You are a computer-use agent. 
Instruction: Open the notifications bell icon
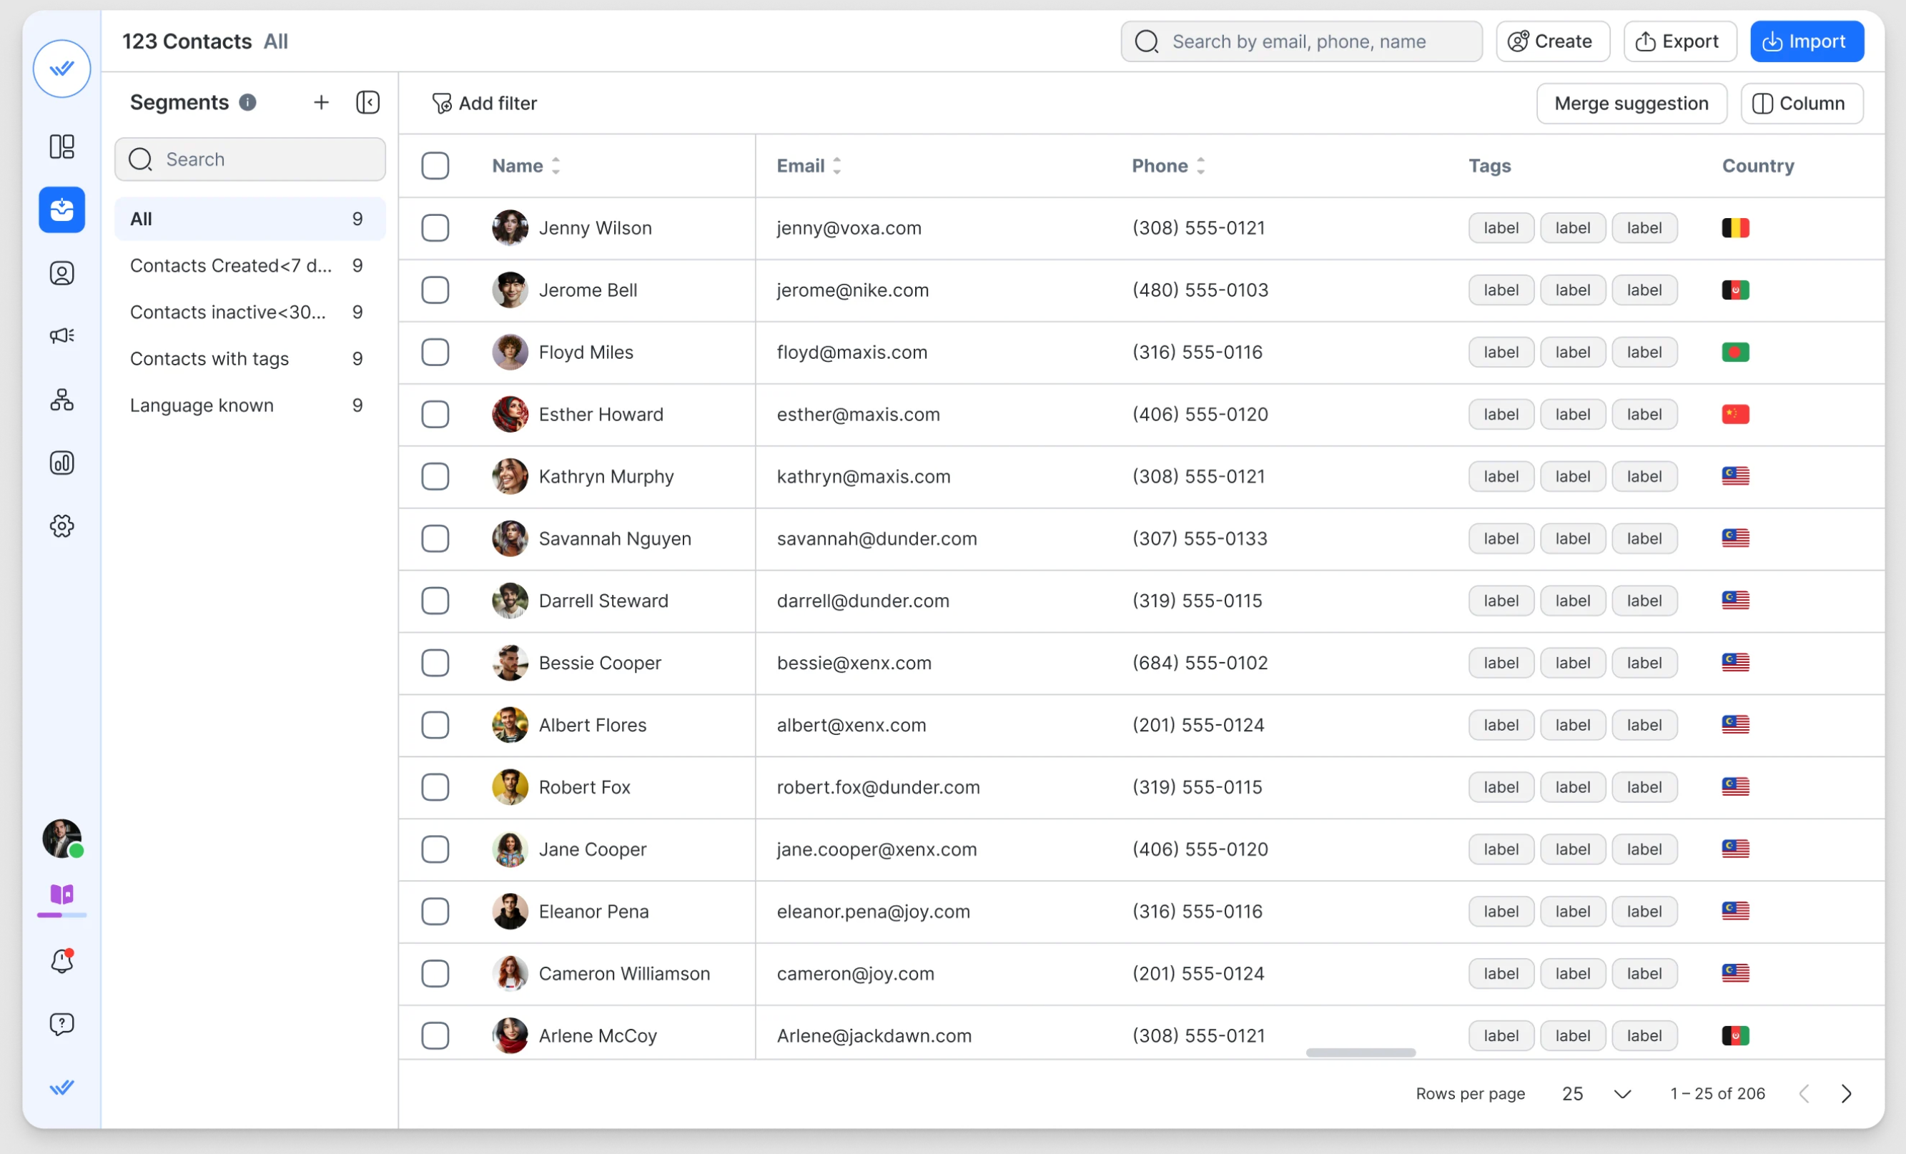[x=62, y=961]
